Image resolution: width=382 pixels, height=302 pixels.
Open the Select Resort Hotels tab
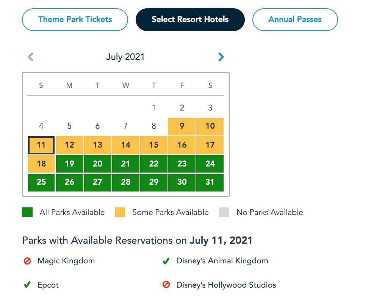(190, 19)
